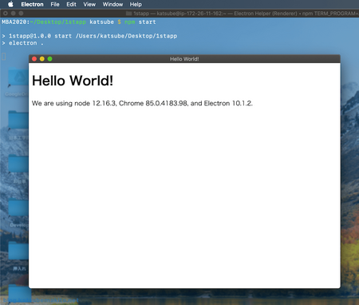Open the Apple menu
The height and width of the screenshot is (305, 359).
[x=10, y=4]
